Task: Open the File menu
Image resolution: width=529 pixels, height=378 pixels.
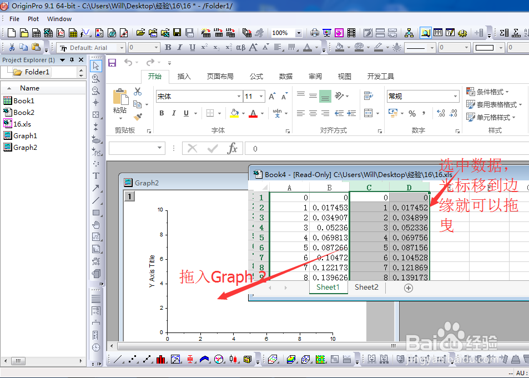Action: 14,19
